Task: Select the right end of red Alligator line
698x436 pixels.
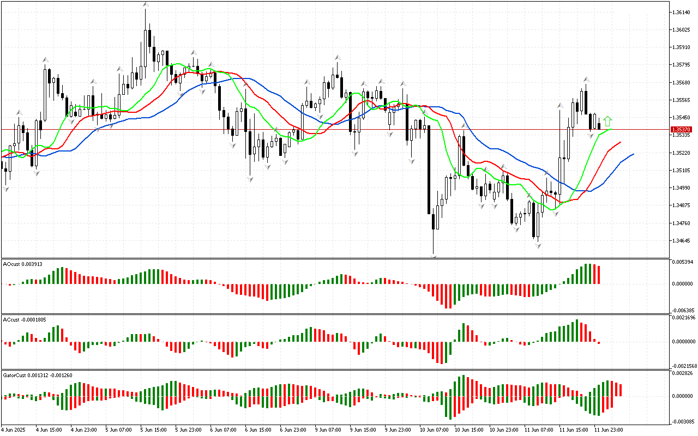Action: (x=620, y=142)
